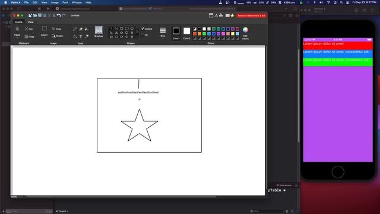The image size is (380, 214).
Task: Pick the magenta palette color
Action: point(223,34)
